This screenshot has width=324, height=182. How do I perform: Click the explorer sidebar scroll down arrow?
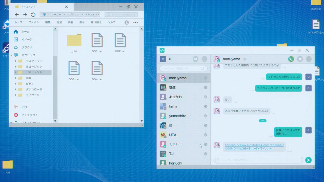(55, 121)
